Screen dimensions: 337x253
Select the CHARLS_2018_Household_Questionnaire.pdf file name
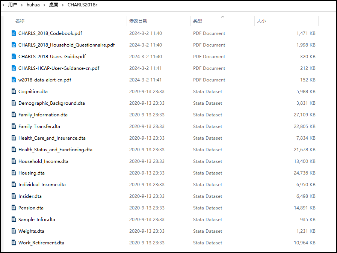(66, 45)
